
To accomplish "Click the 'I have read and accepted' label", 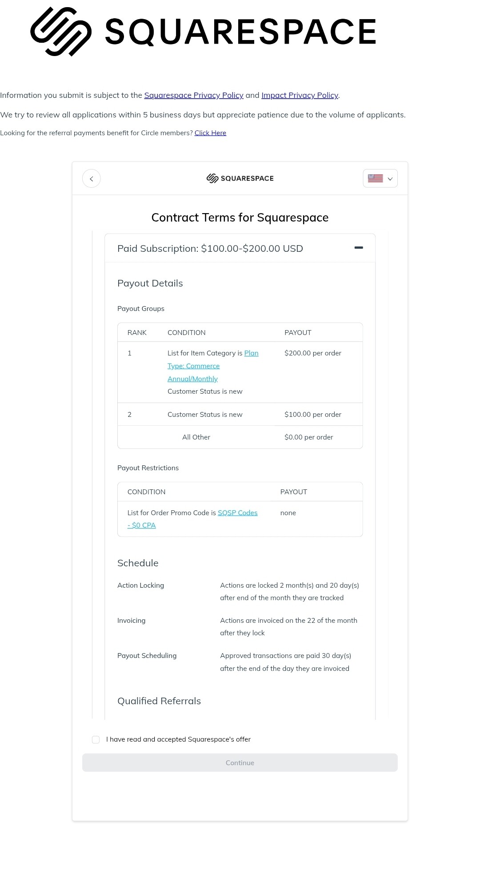I will [178, 739].
